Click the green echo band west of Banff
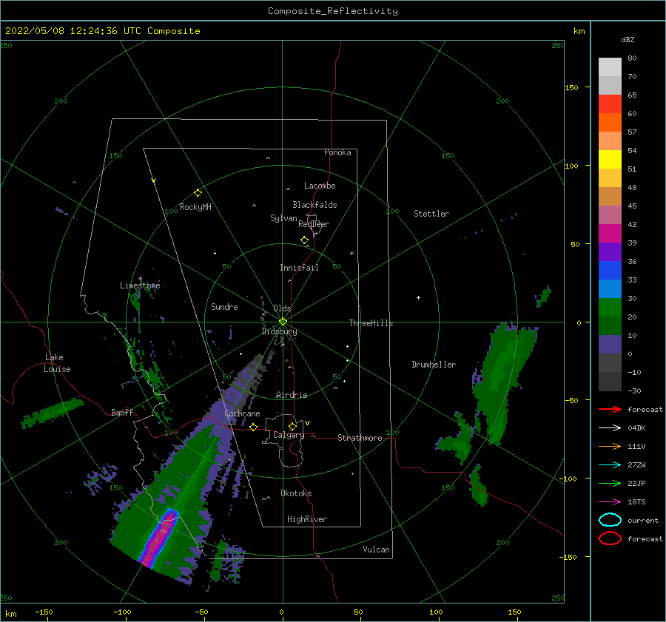666x622 pixels. coord(53,412)
